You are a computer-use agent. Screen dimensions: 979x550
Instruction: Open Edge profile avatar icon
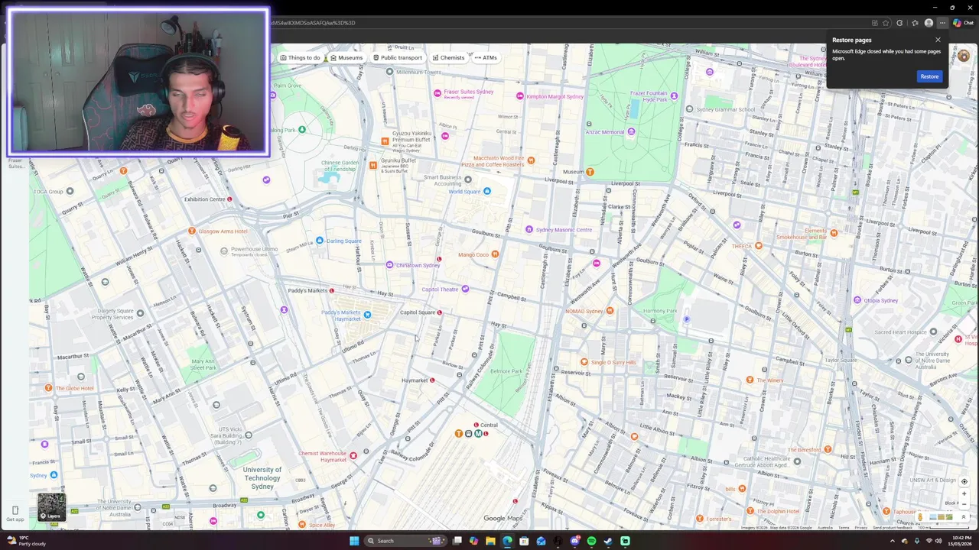929,23
